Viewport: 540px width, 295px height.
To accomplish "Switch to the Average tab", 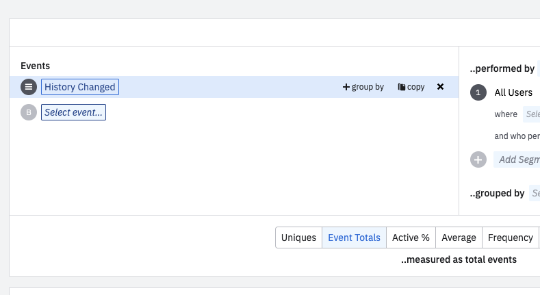I will [x=459, y=238].
